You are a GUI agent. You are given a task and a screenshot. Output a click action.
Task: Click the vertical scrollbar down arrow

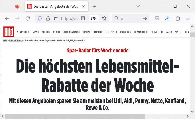tap(192, 112)
